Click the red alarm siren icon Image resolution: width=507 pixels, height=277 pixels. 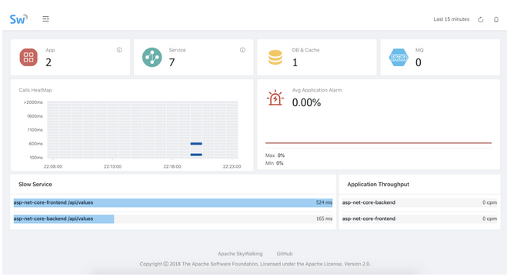coord(275,98)
